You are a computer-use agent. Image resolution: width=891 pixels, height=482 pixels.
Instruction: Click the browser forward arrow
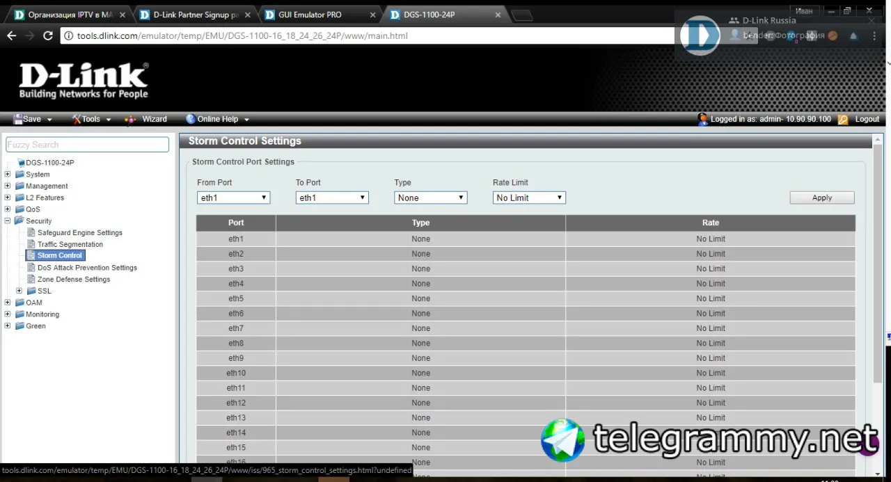[x=29, y=35]
